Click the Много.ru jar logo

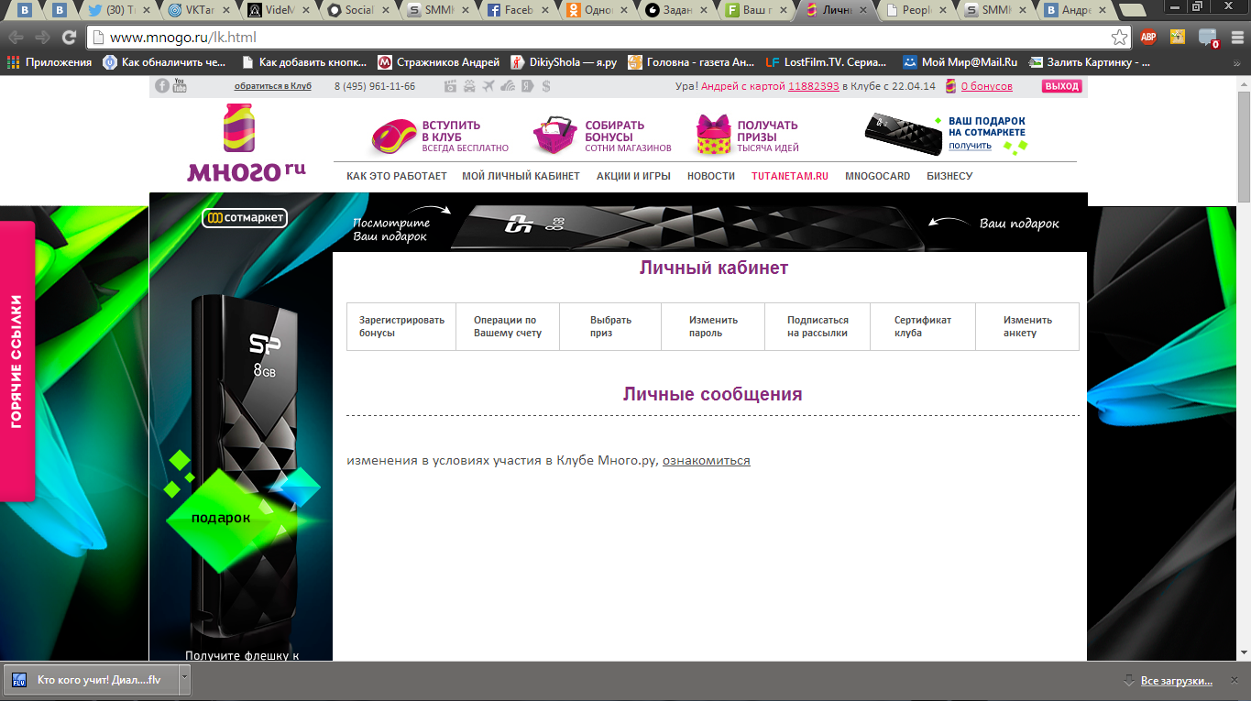(x=246, y=143)
